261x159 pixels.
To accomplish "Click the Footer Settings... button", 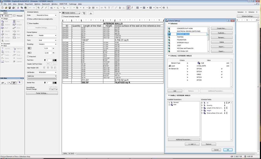I will coord(42,93).
